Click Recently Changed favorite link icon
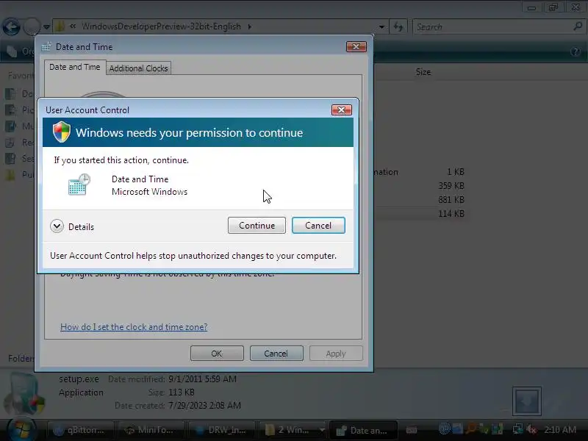The width and height of the screenshot is (588, 441). pos(10,142)
